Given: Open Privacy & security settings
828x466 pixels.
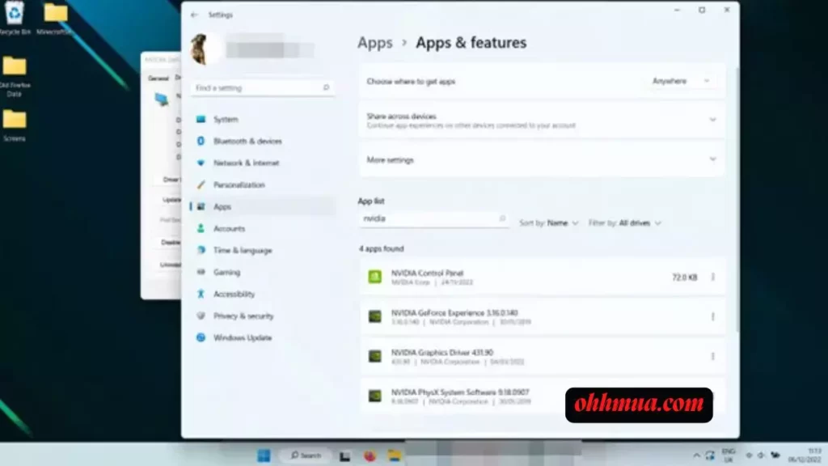Looking at the screenshot, I should pos(263,316).
